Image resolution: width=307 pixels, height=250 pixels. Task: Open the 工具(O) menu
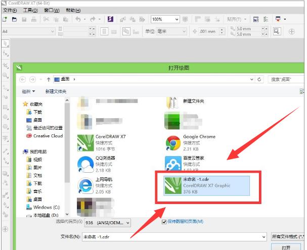coord(31,10)
